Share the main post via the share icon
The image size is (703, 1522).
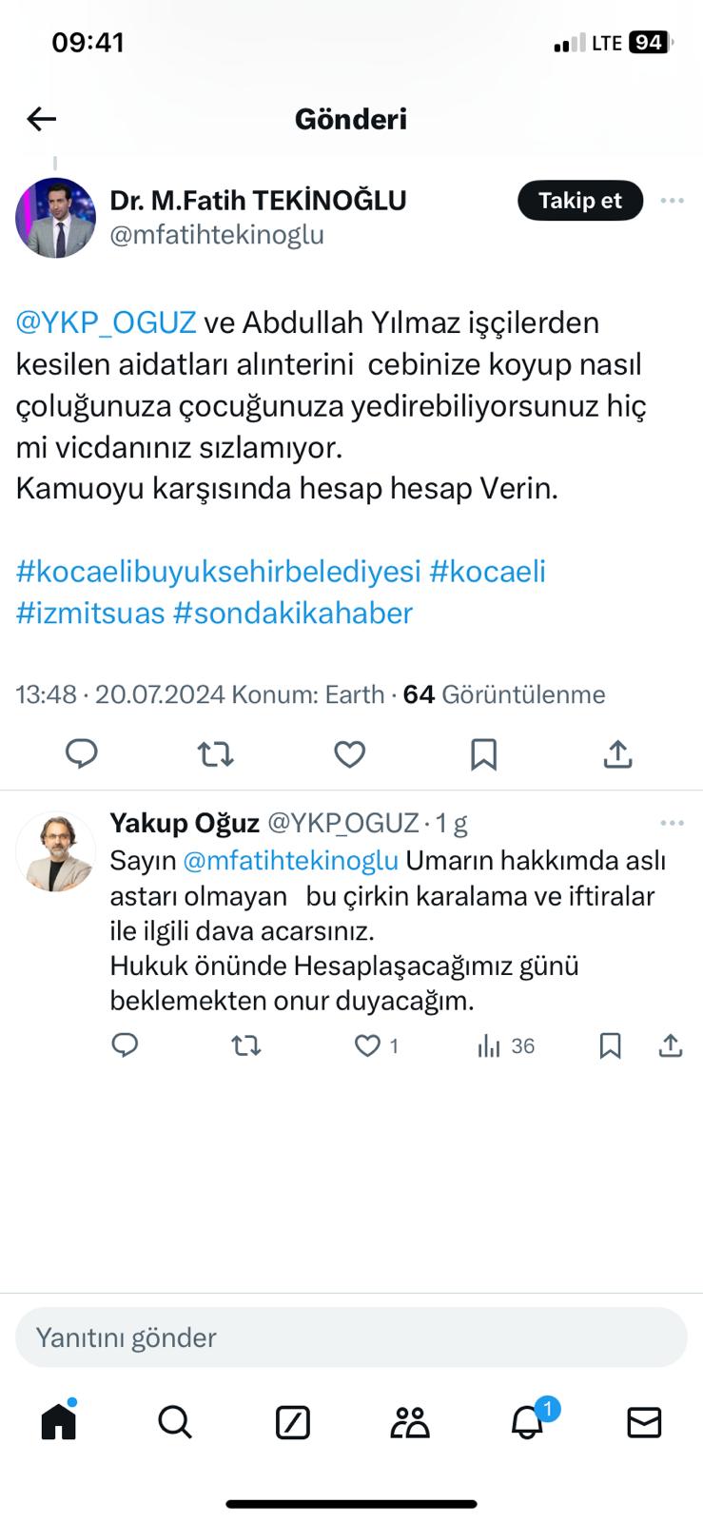coord(618,753)
